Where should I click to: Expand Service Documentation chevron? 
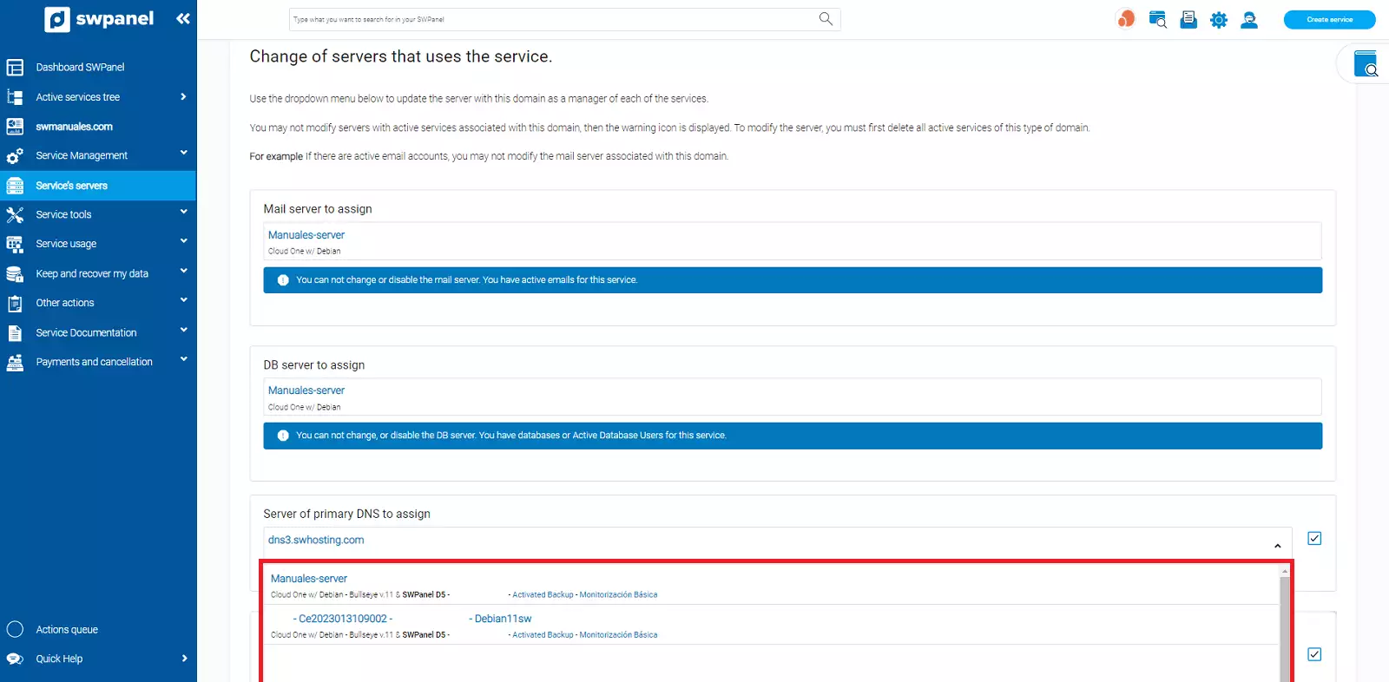click(x=183, y=330)
